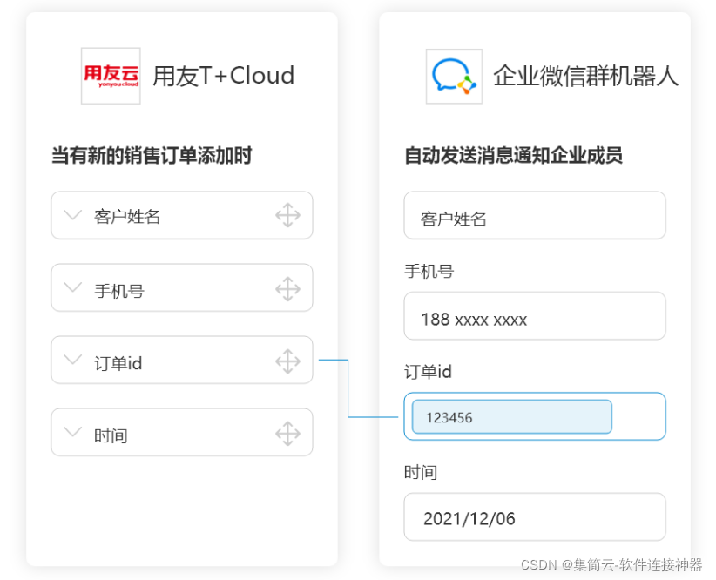The image size is (716, 580).
Task: Click the 时间 label above the date input
Action: [x=421, y=472]
